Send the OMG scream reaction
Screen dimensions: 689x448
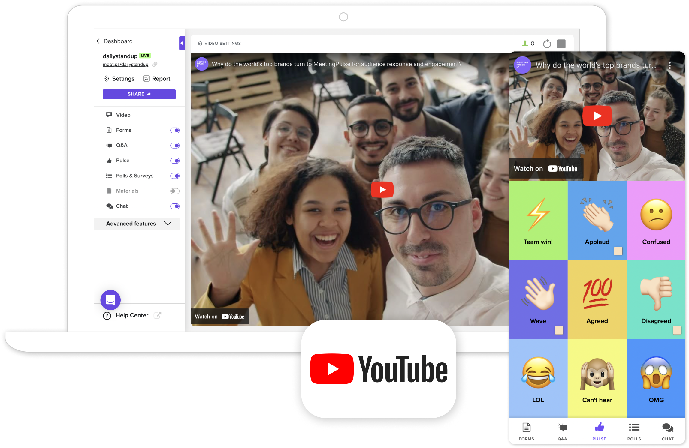click(x=656, y=379)
